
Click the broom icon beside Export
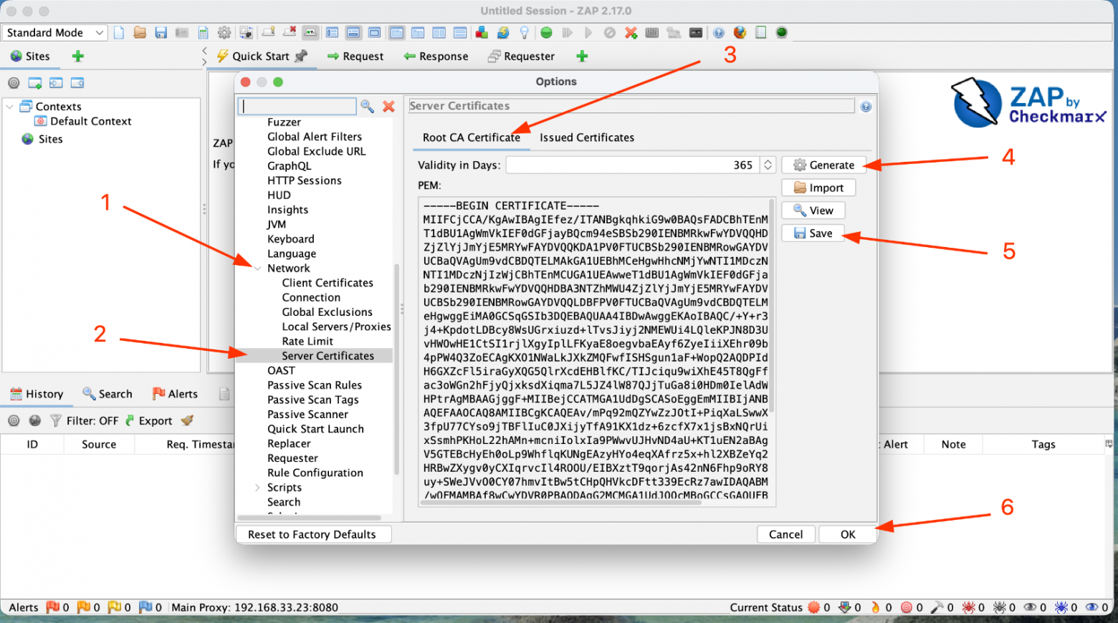click(188, 420)
